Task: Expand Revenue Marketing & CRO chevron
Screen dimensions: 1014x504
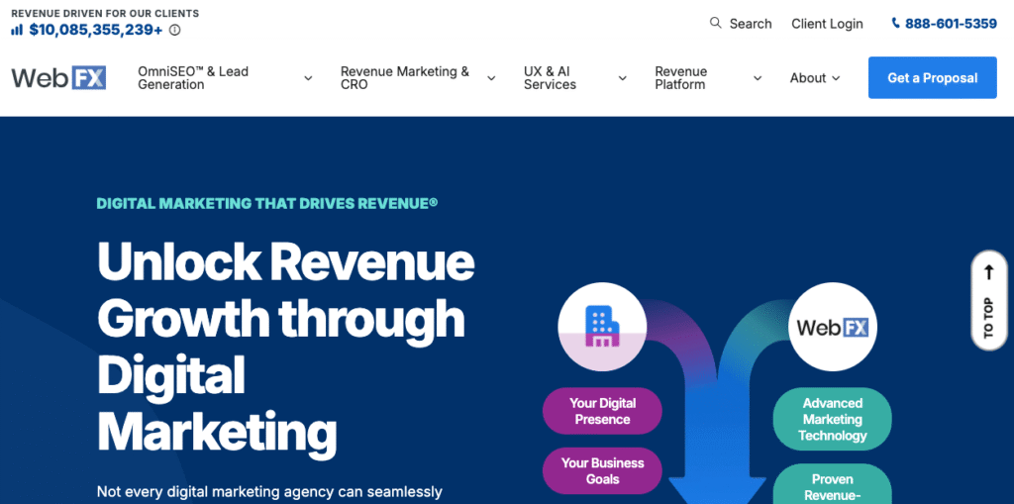Action: coord(491,78)
